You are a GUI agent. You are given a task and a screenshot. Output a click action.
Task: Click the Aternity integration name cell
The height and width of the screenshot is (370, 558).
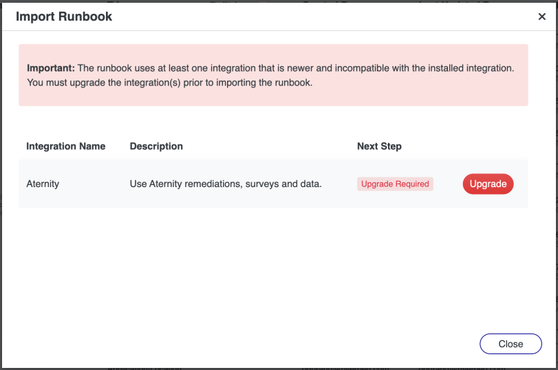coord(43,184)
